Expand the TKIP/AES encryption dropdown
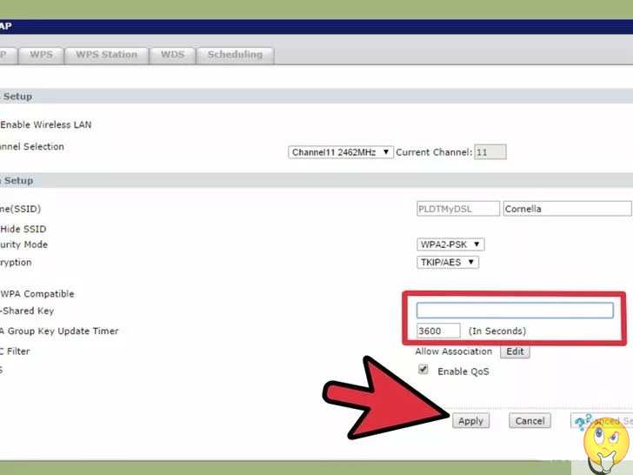The image size is (633, 475). [448, 262]
